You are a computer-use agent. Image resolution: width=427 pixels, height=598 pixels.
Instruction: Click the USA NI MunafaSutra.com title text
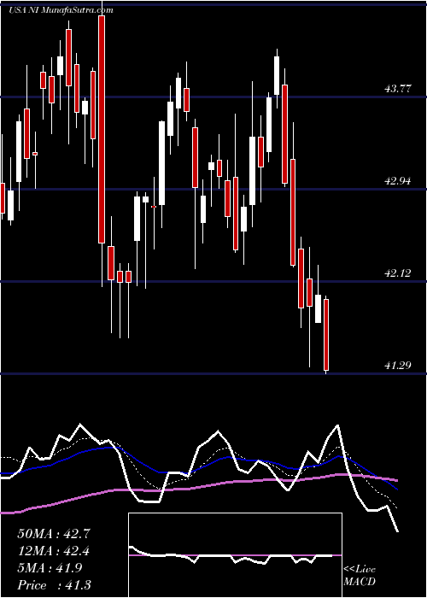(x=61, y=10)
